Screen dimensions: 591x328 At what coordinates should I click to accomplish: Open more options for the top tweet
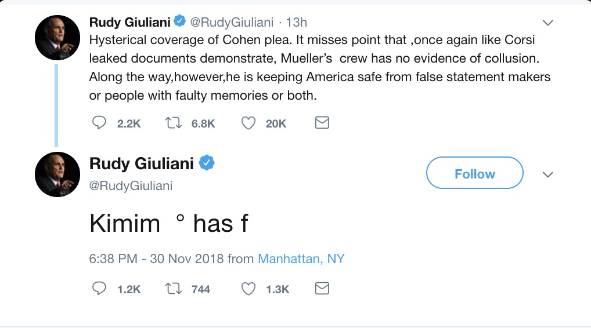coord(547,23)
